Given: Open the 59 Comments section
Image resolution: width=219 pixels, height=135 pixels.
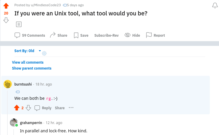Looking at the screenshot, I should click(x=30, y=35).
